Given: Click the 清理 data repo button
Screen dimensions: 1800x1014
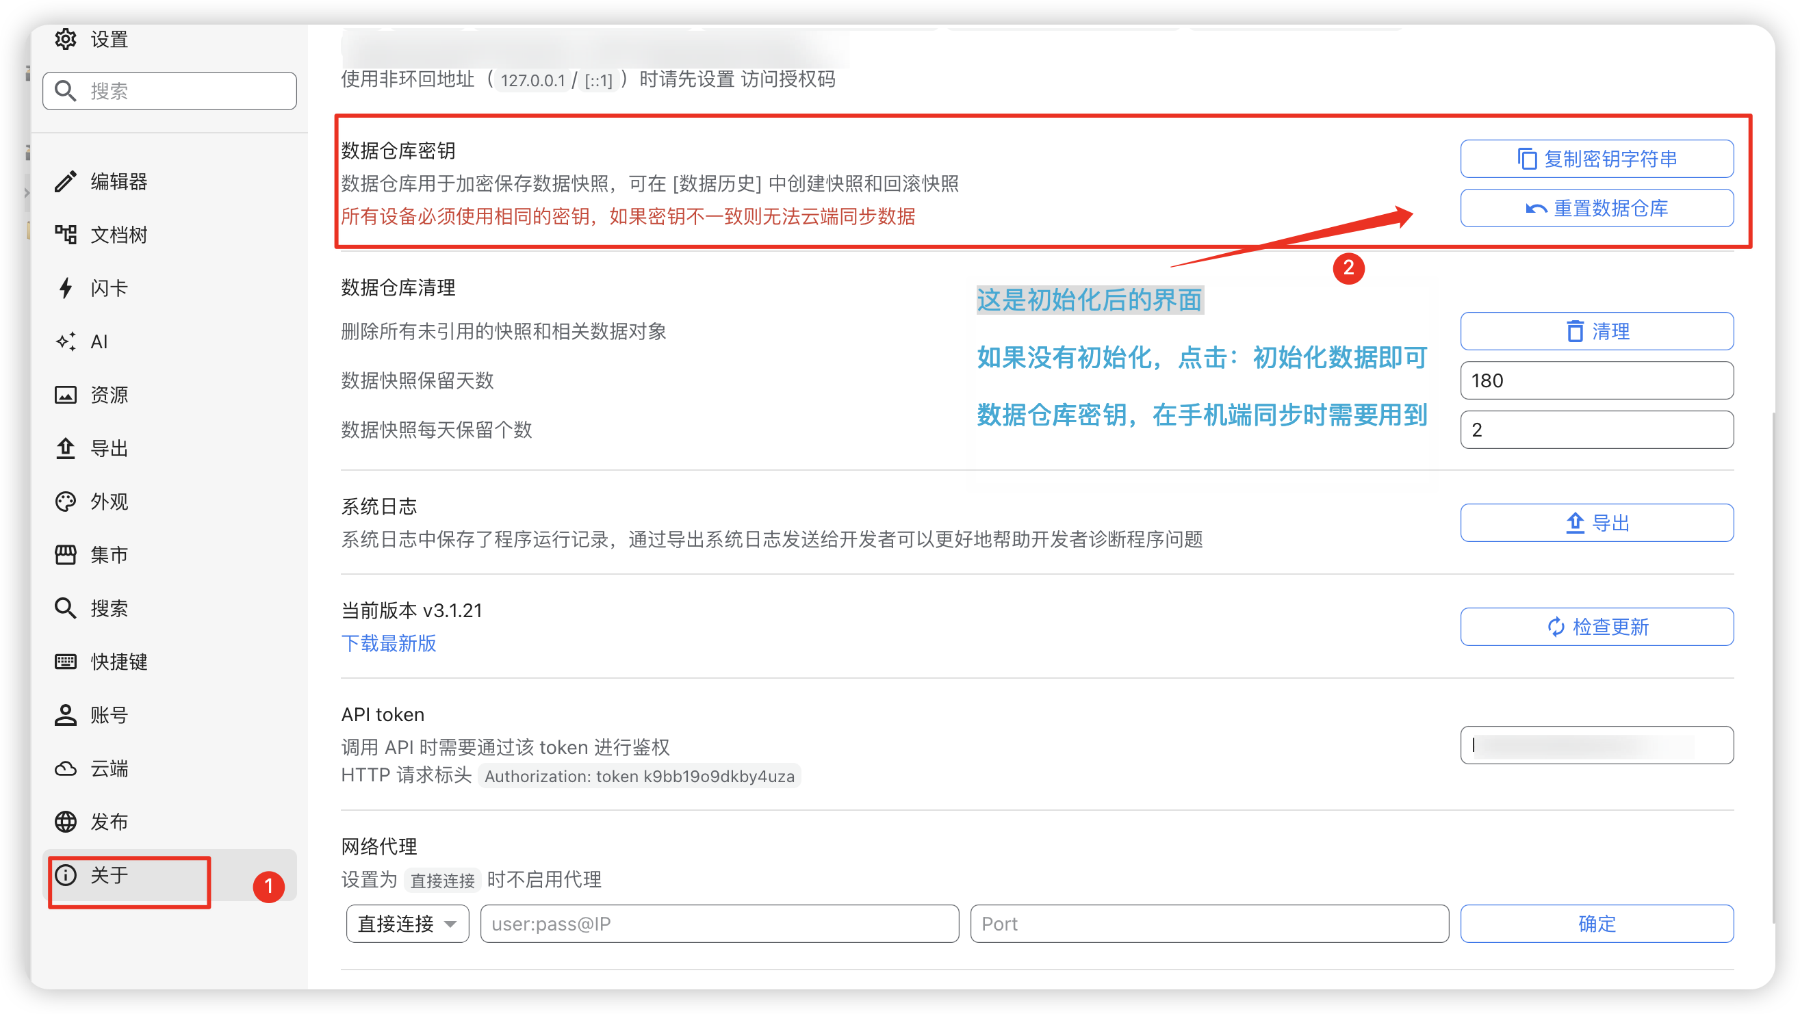Looking at the screenshot, I should point(1597,331).
